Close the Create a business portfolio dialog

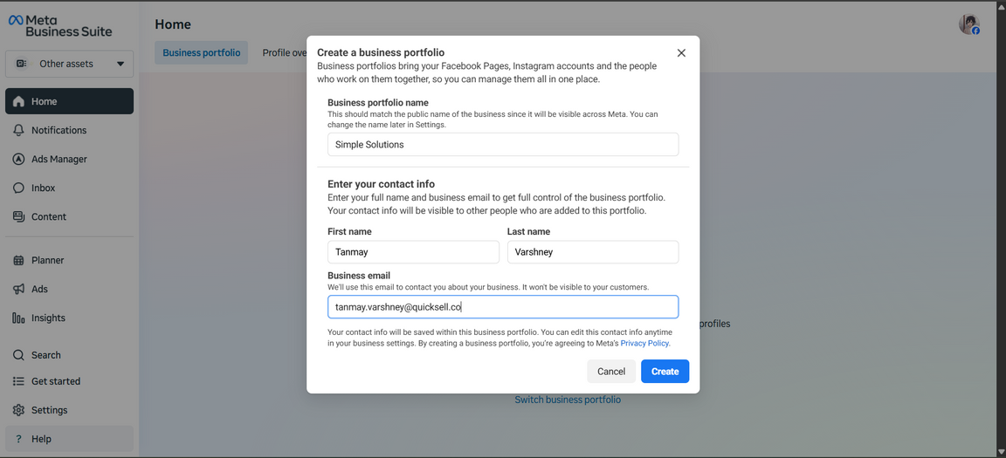coord(681,53)
